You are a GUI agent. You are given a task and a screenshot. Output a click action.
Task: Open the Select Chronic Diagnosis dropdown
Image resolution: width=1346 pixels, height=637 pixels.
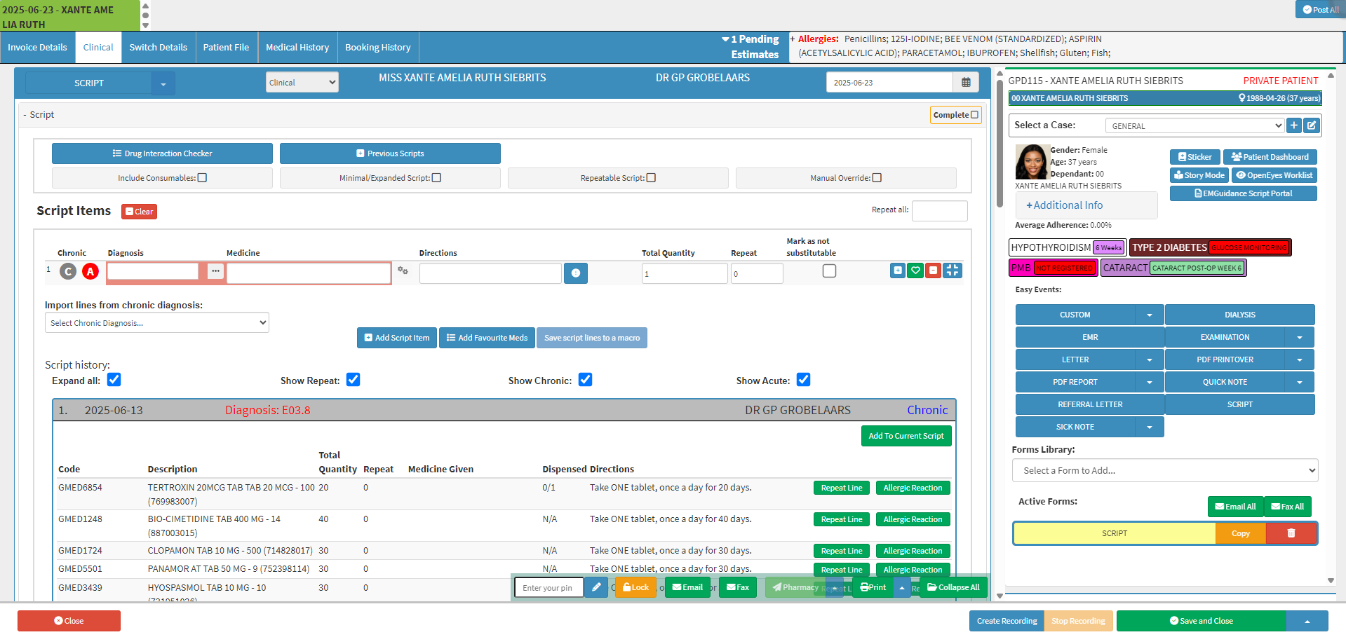click(x=157, y=323)
